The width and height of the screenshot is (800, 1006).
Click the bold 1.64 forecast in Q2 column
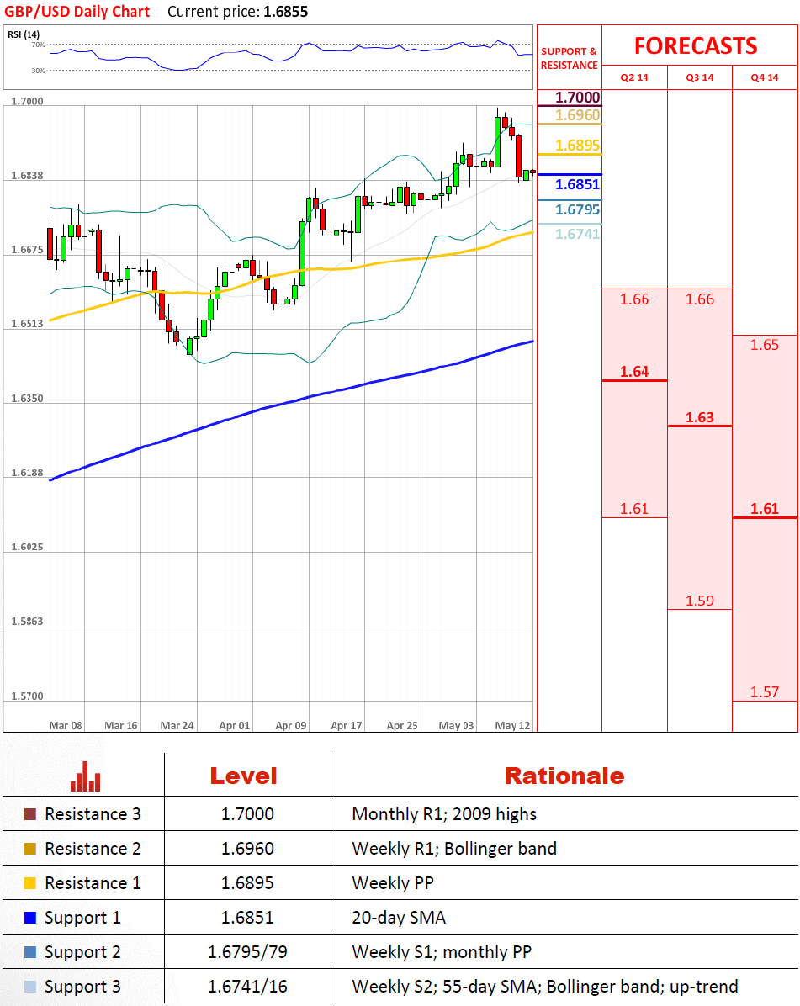tap(634, 372)
